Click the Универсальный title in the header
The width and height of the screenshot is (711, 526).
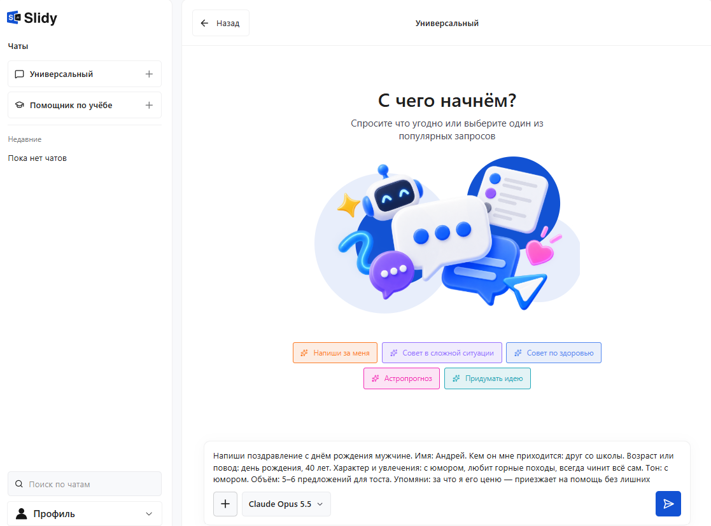tap(447, 23)
